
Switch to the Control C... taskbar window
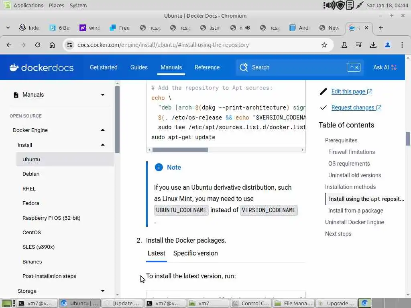[x=252, y=303]
